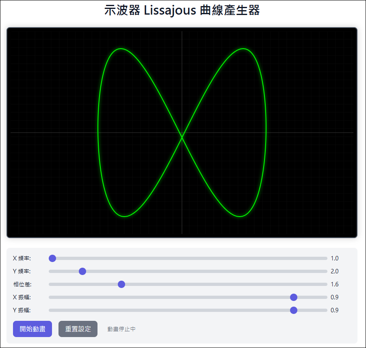Image resolution: width=366 pixels, height=348 pixels.
Task: Click the X 頻率 label
Action: pos(22,258)
